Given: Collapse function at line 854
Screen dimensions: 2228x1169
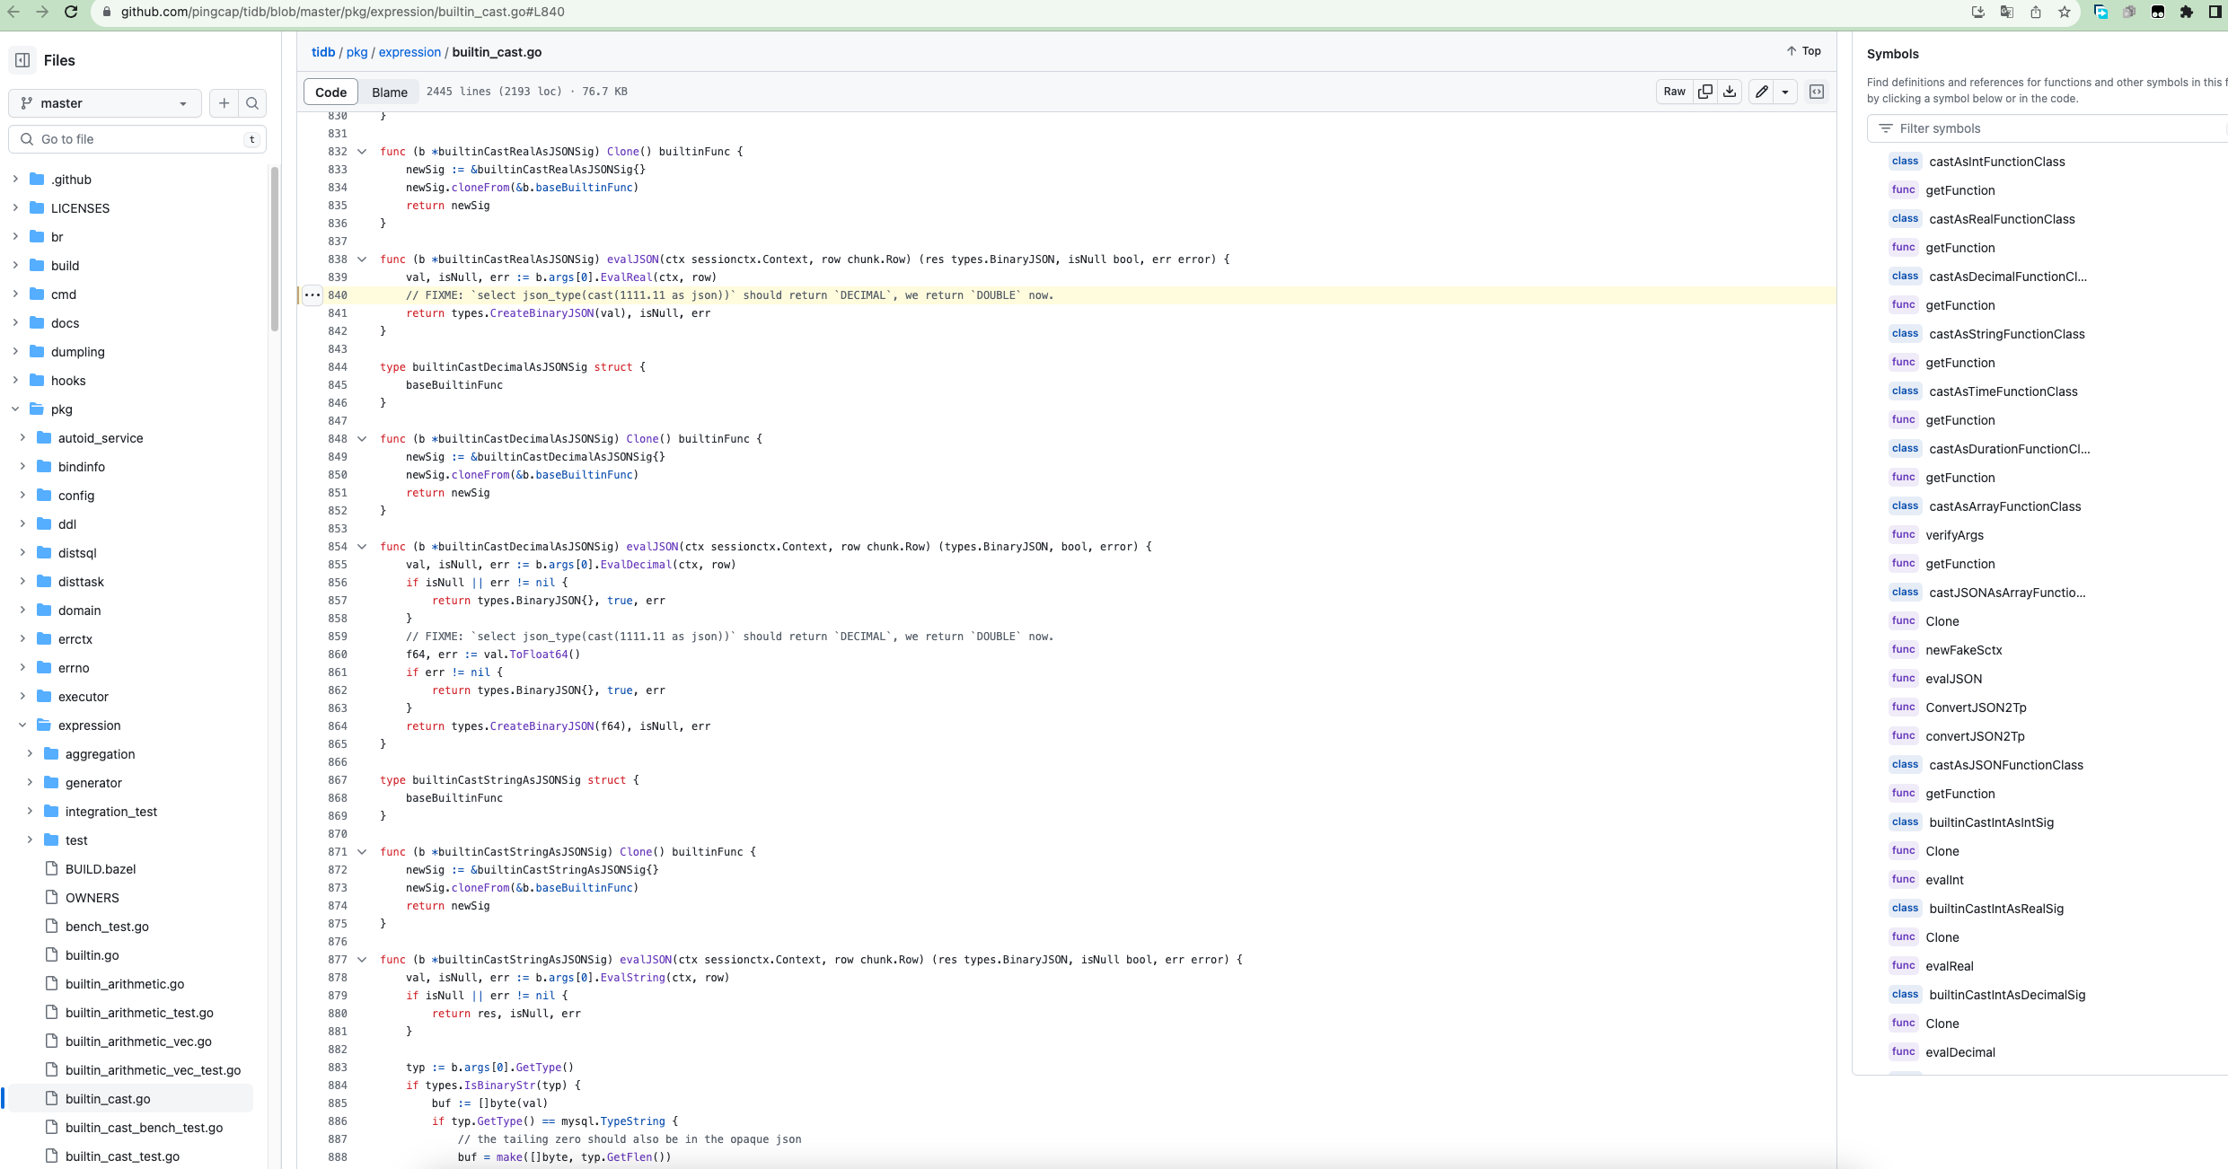Looking at the screenshot, I should [x=362, y=547].
